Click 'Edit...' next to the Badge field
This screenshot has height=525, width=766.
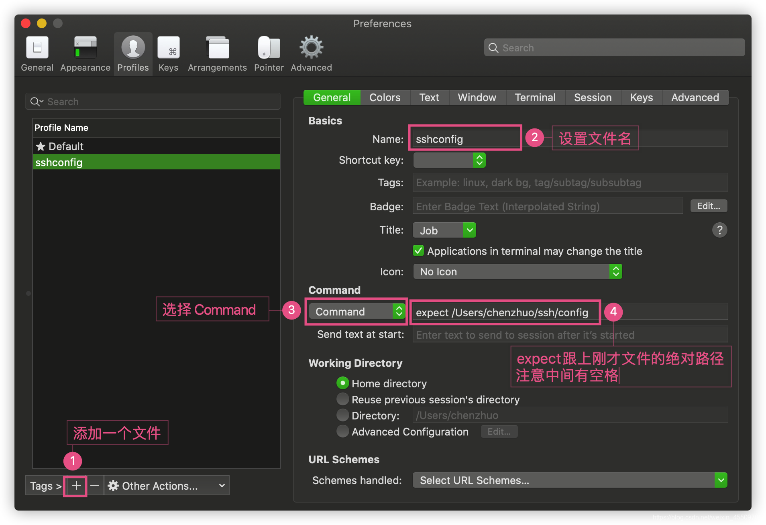[709, 206]
